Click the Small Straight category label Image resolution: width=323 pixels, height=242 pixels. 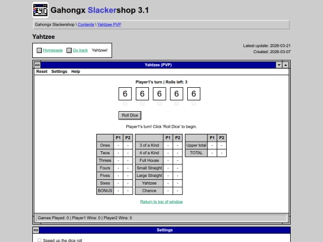(x=149, y=168)
